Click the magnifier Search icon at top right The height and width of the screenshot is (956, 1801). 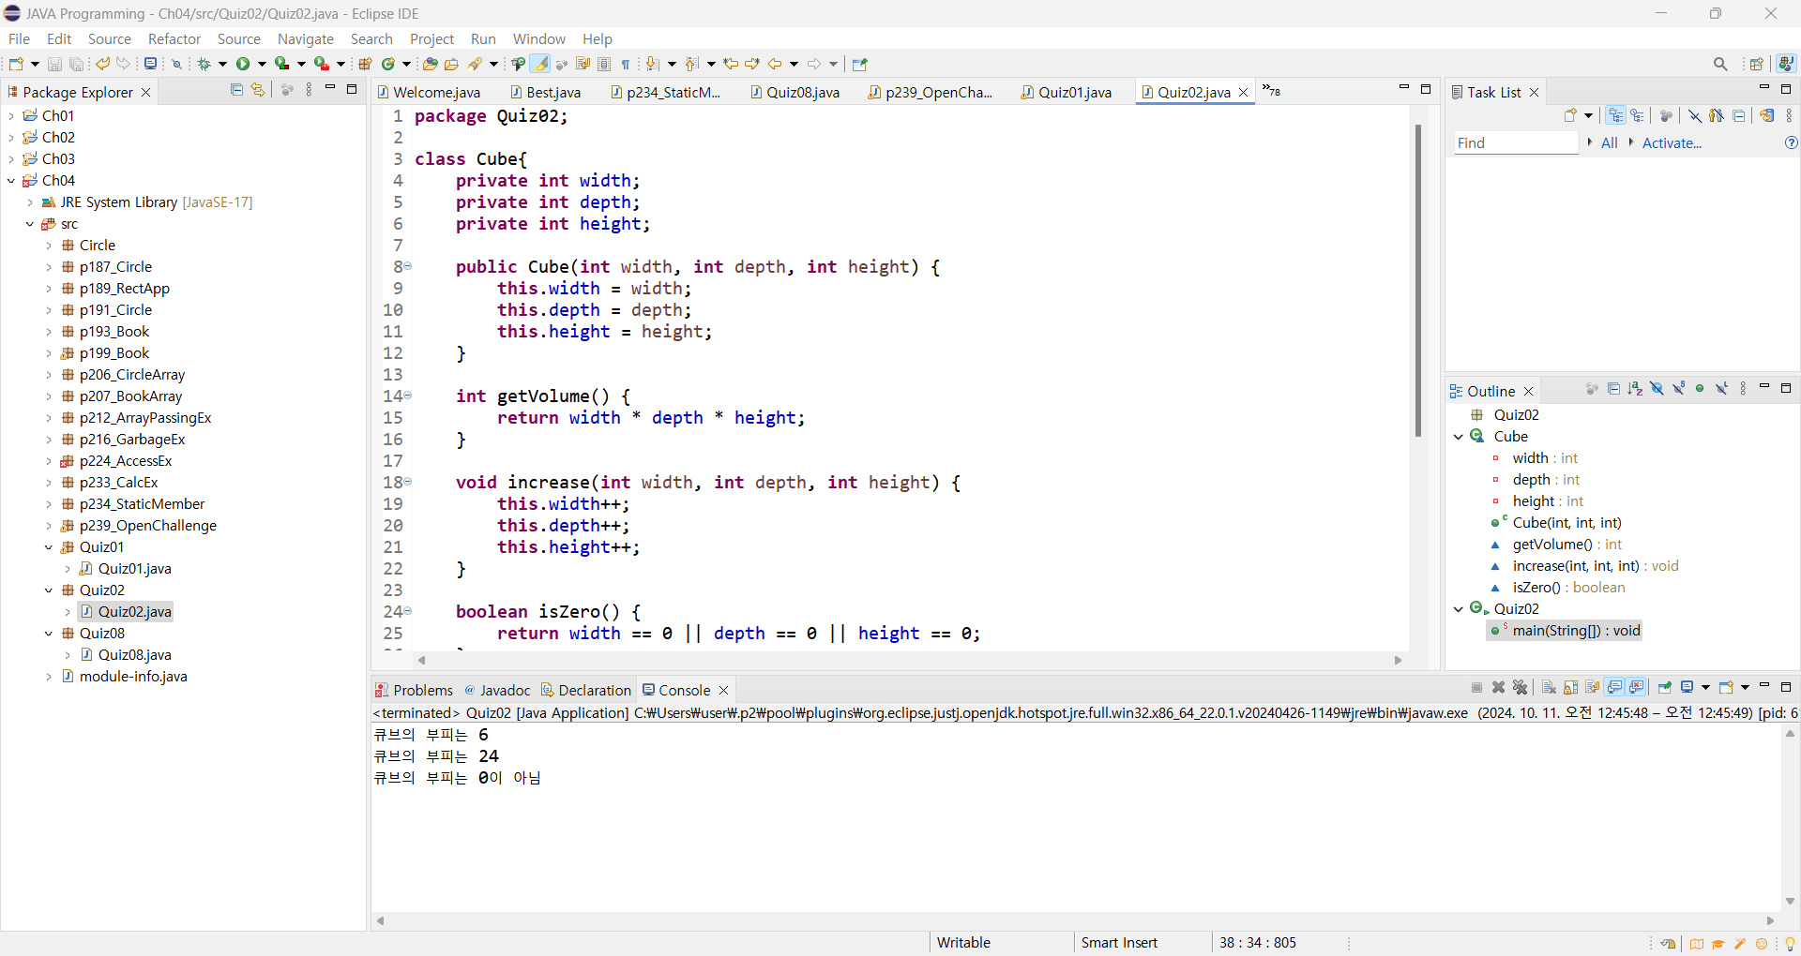pos(1720,64)
